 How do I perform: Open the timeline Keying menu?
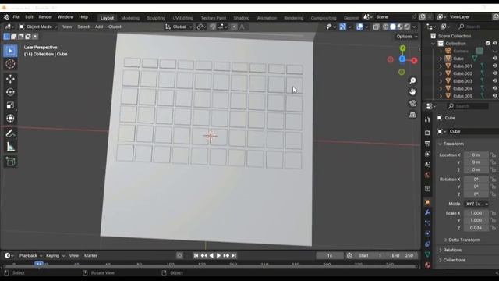click(55, 255)
